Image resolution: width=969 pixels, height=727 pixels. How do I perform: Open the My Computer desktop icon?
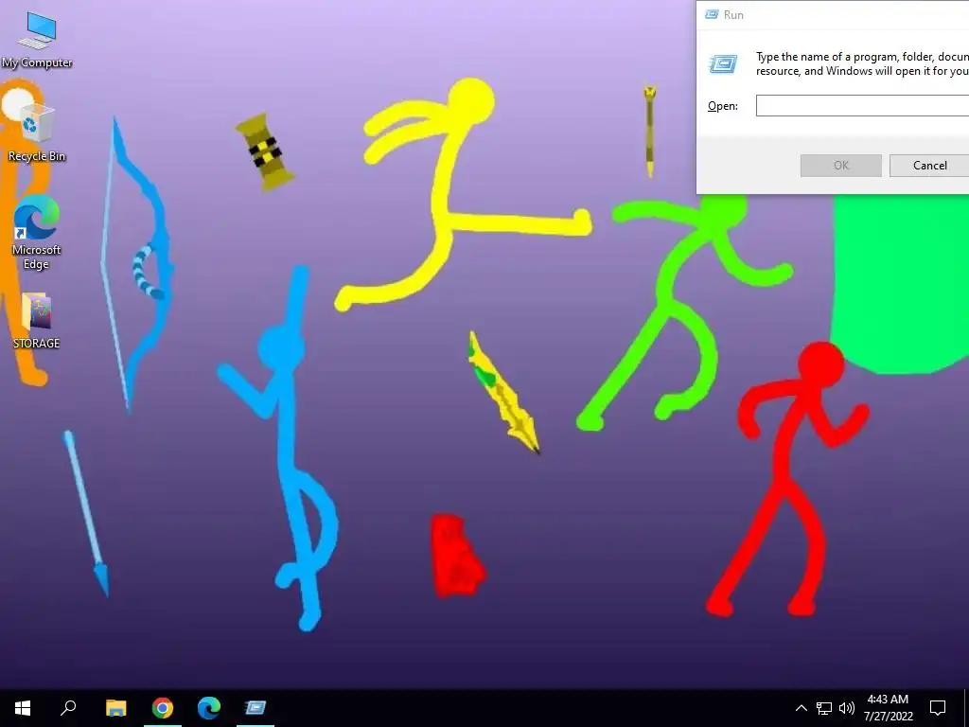click(x=37, y=41)
